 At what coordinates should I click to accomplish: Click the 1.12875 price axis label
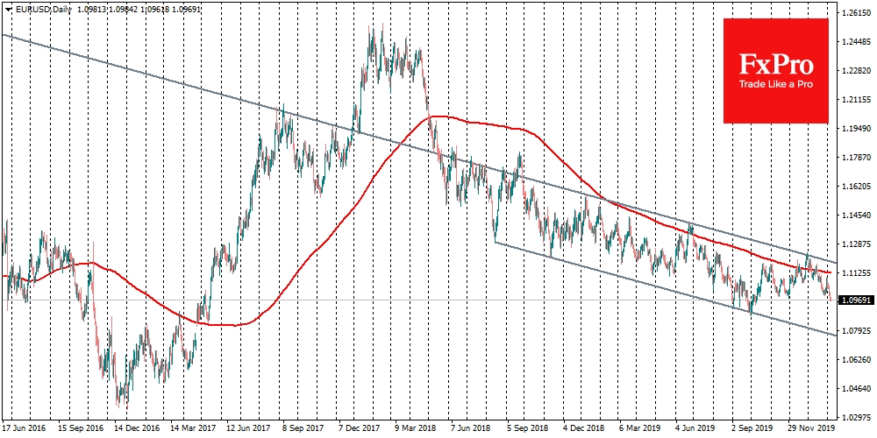(x=858, y=244)
